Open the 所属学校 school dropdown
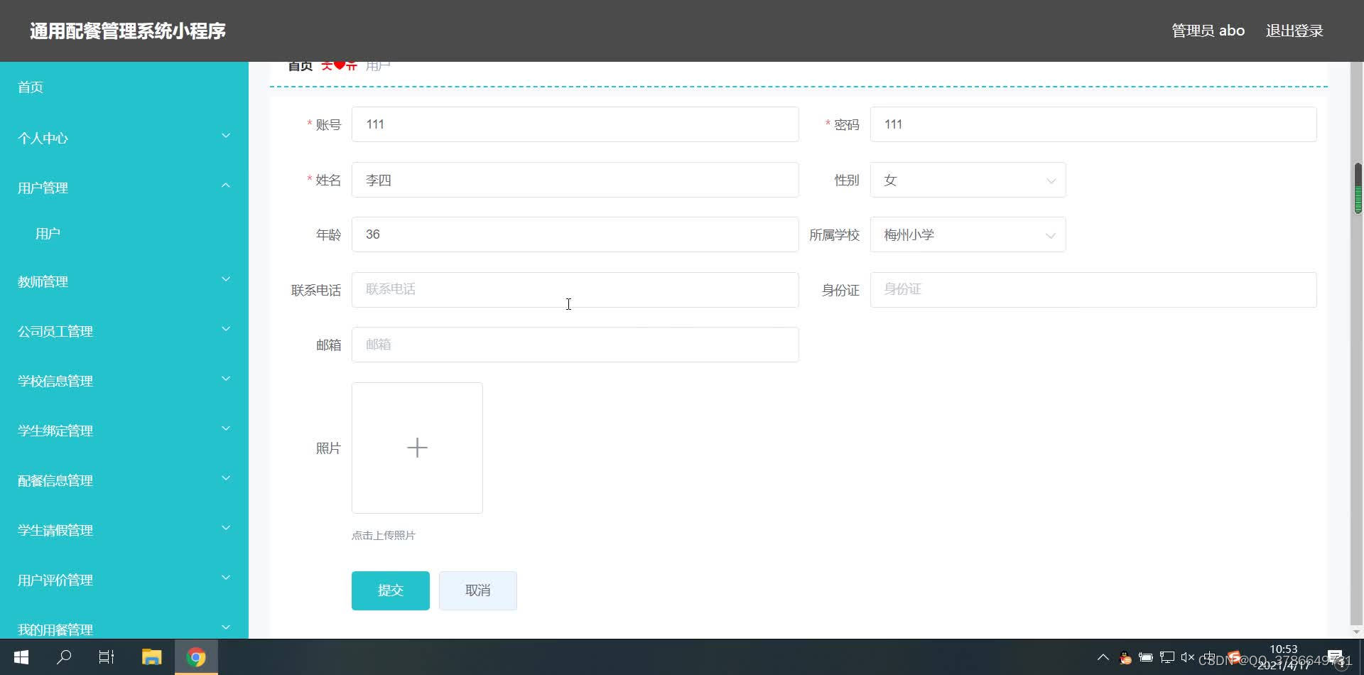 968,234
